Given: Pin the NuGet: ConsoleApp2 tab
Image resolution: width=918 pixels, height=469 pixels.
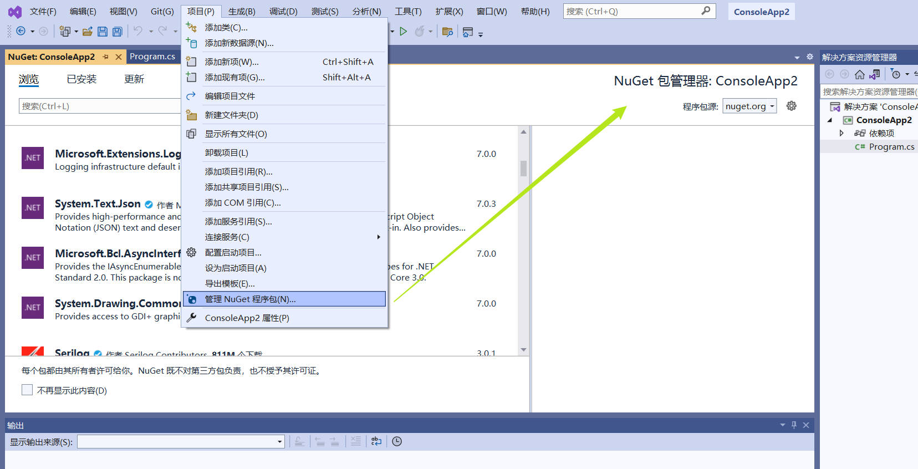Looking at the screenshot, I should point(105,57).
